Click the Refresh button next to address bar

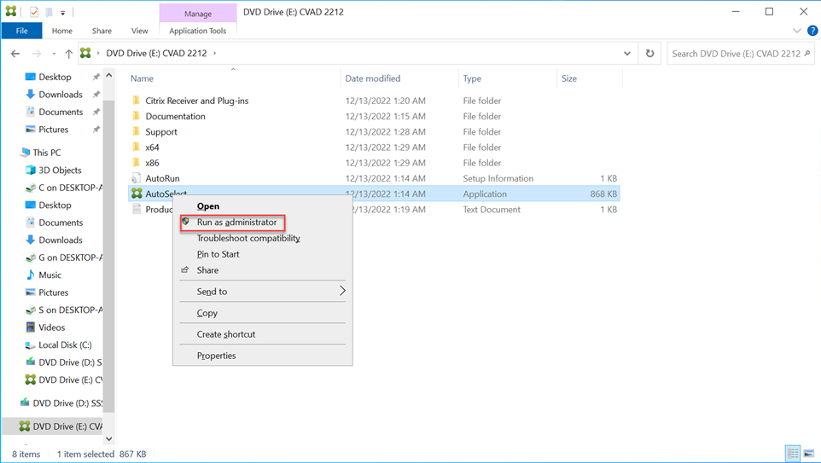[x=649, y=54]
